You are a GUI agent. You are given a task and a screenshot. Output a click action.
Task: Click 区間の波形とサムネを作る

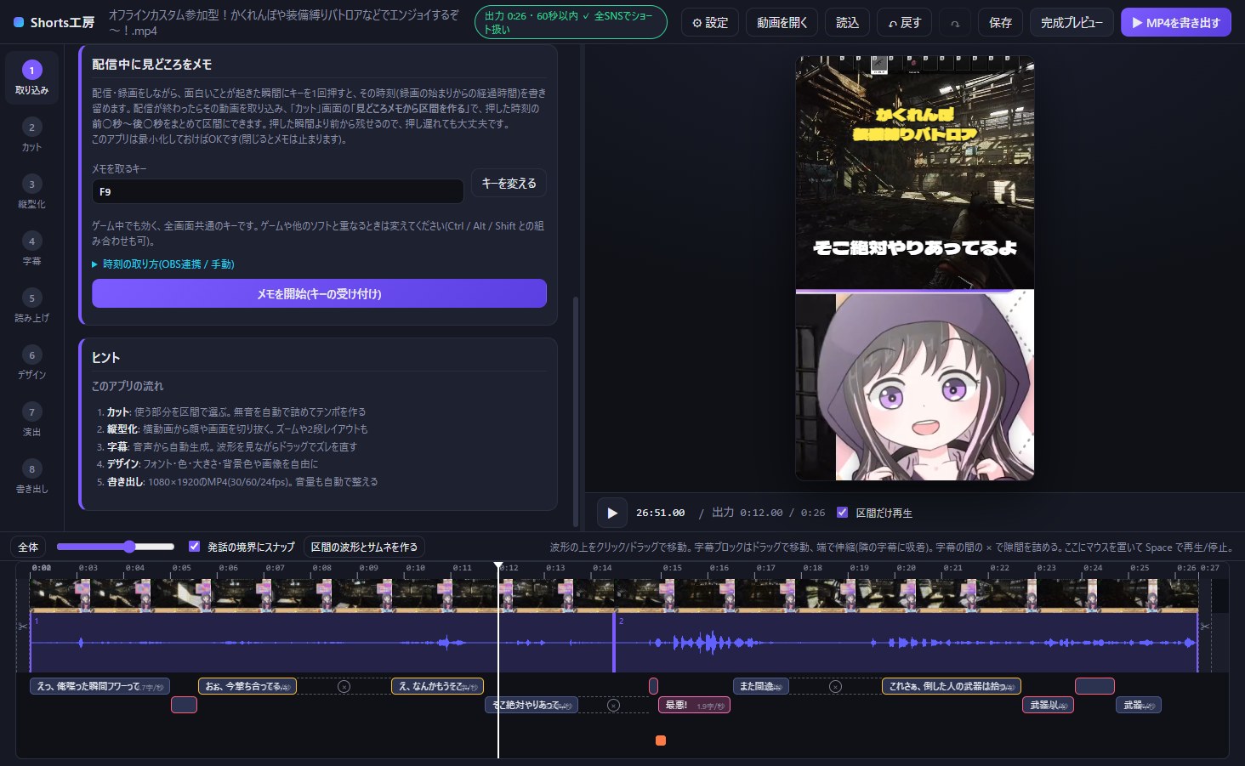coord(364,547)
